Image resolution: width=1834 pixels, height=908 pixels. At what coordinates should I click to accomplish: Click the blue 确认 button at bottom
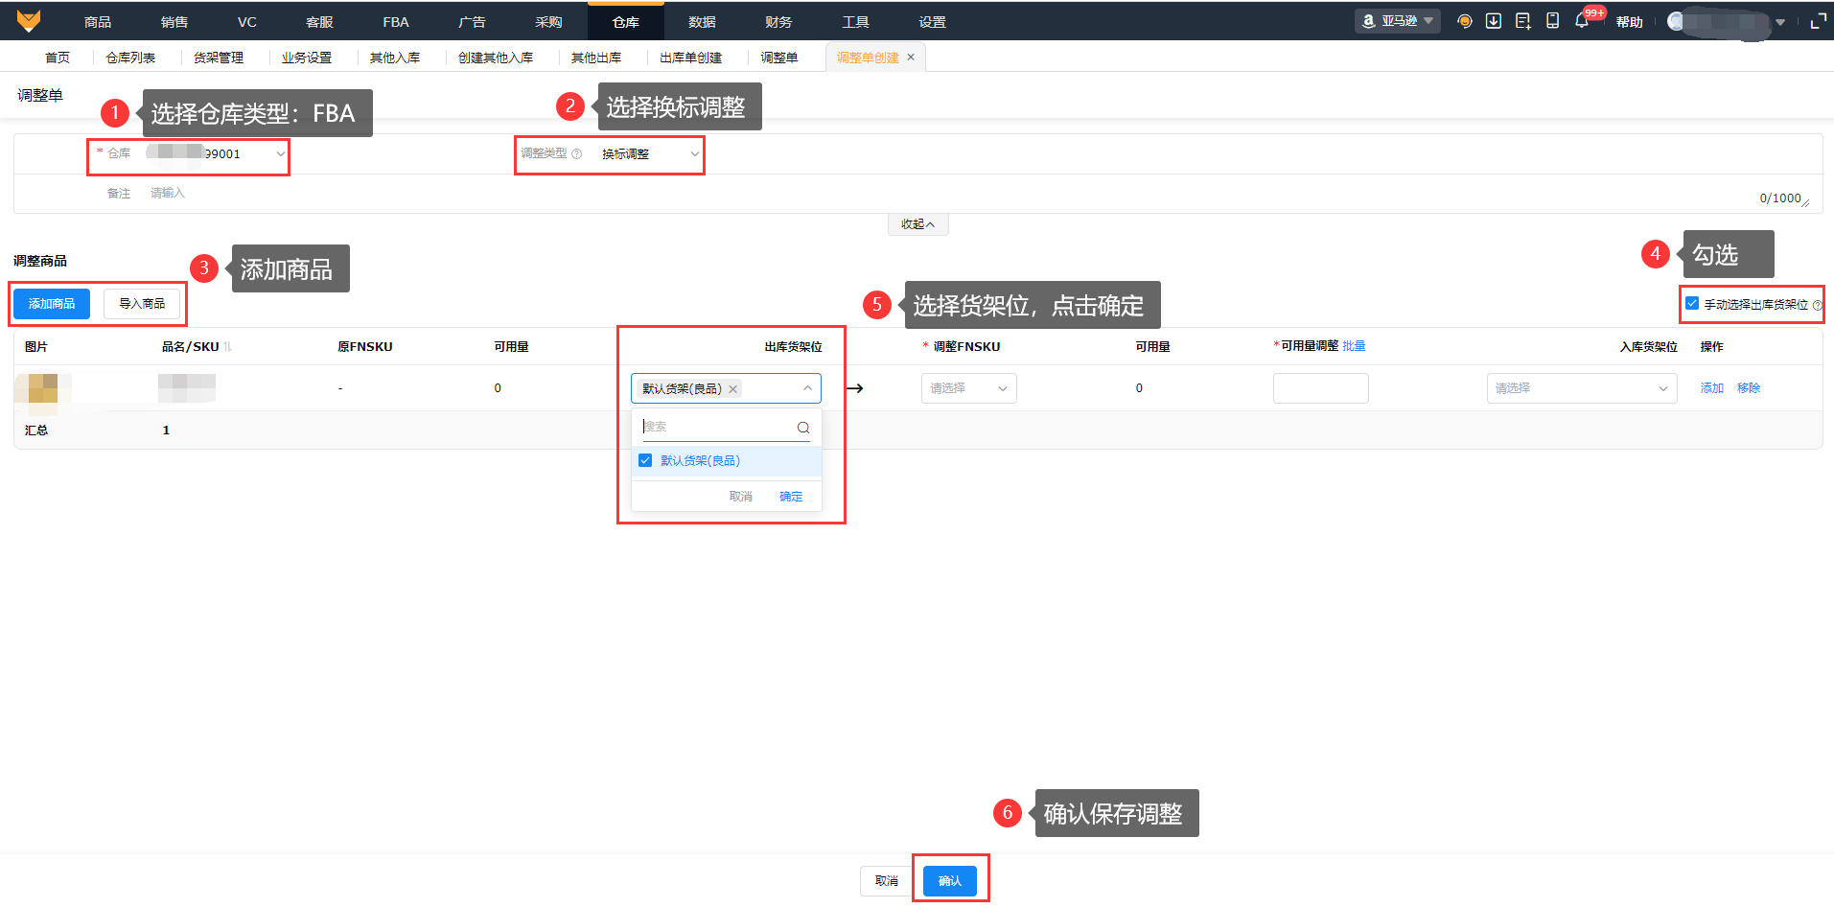coord(950,881)
